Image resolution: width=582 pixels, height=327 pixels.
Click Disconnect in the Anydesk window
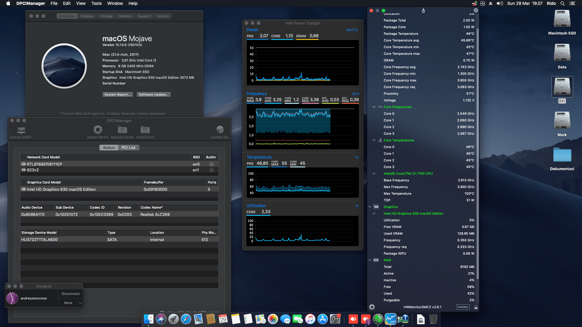pos(71,294)
